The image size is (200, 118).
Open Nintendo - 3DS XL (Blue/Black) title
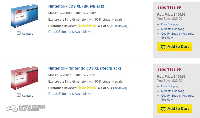pos(76,6)
